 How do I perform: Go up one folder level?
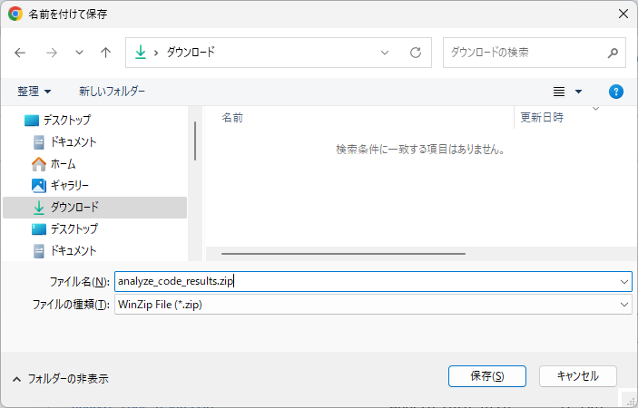tap(106, 53)
